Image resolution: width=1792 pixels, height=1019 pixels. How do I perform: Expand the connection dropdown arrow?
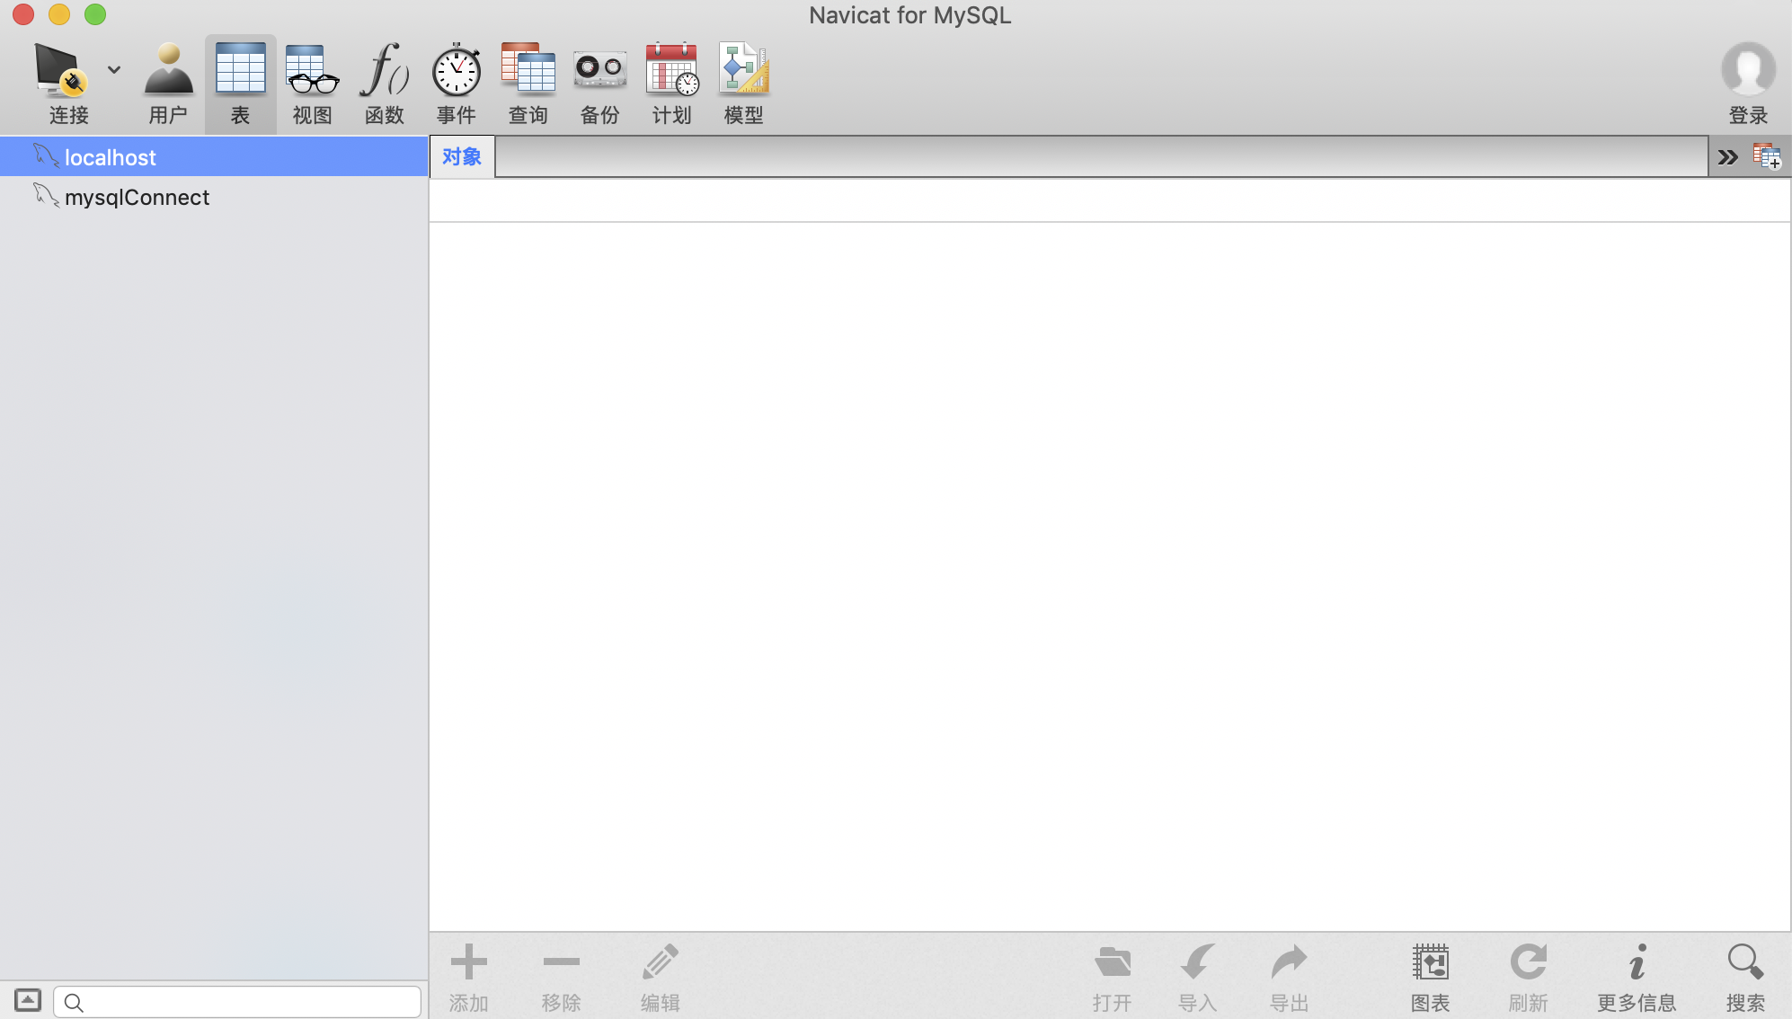[114, 69]
